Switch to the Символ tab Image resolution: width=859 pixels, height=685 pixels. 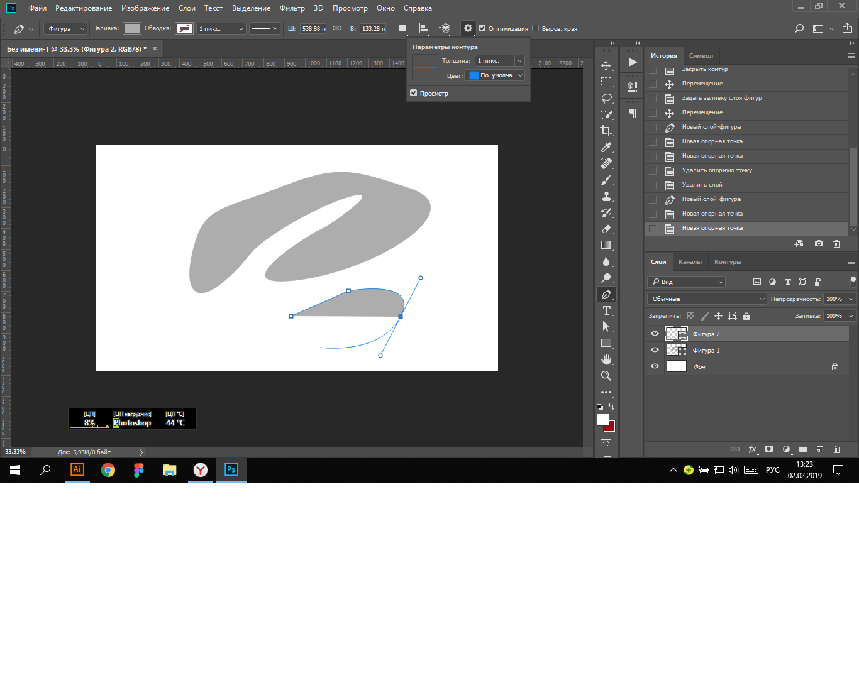point(701,56)
